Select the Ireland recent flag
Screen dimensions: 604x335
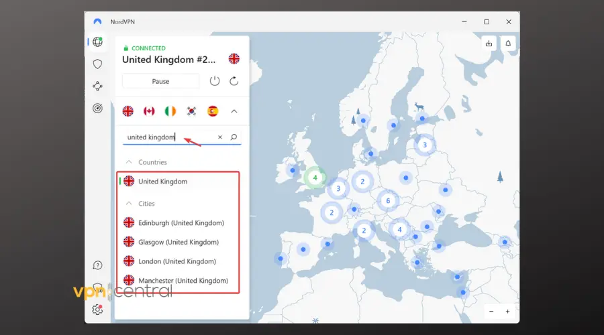pos(170,111)
